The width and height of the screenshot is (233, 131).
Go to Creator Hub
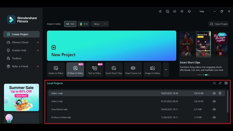coord(21,50)
